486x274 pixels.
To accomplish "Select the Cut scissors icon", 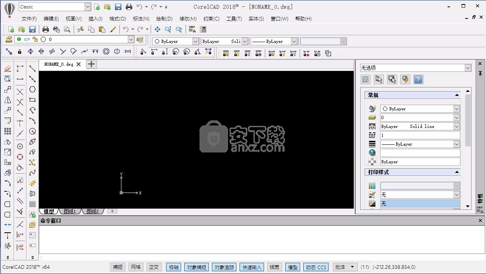I will click(81, 29).
